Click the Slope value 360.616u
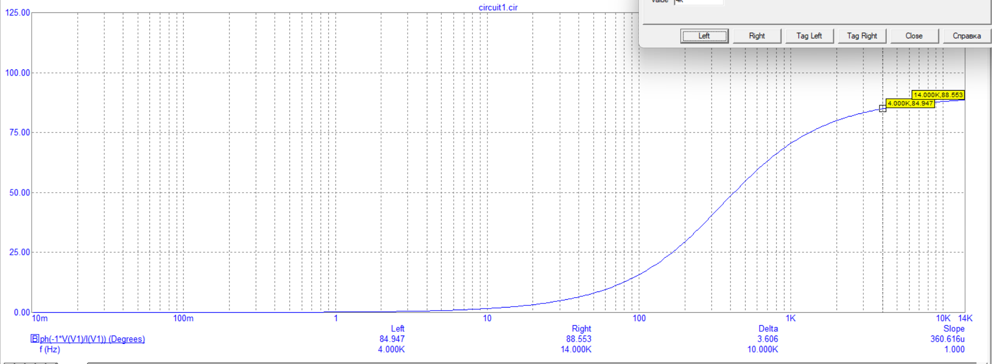This screenshot has height=364, width=992. (947, 339)
